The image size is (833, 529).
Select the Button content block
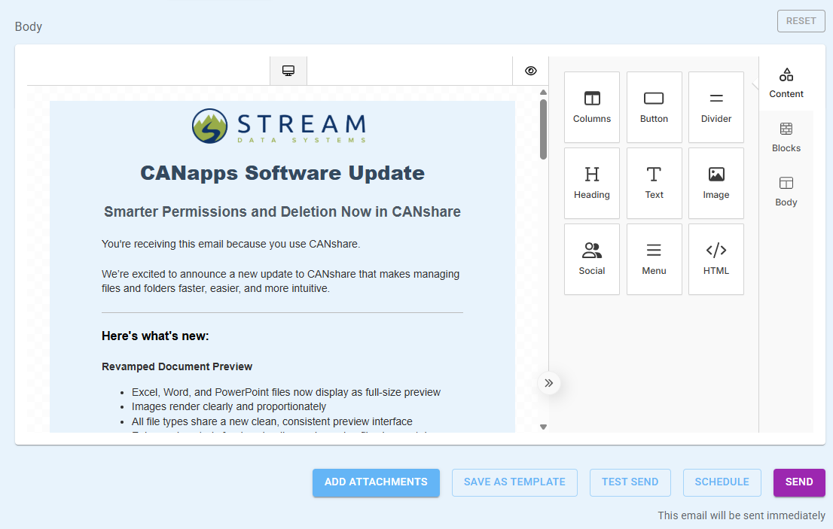pos(654,107)
